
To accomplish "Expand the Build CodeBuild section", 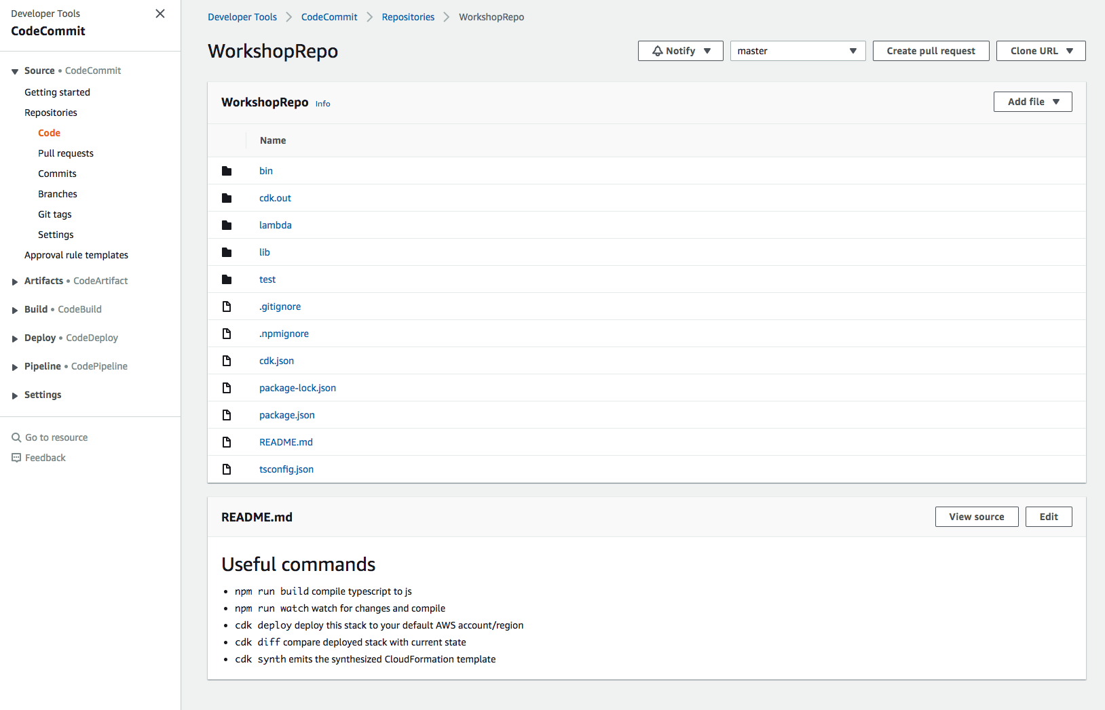I will click(x=15, y=310).
